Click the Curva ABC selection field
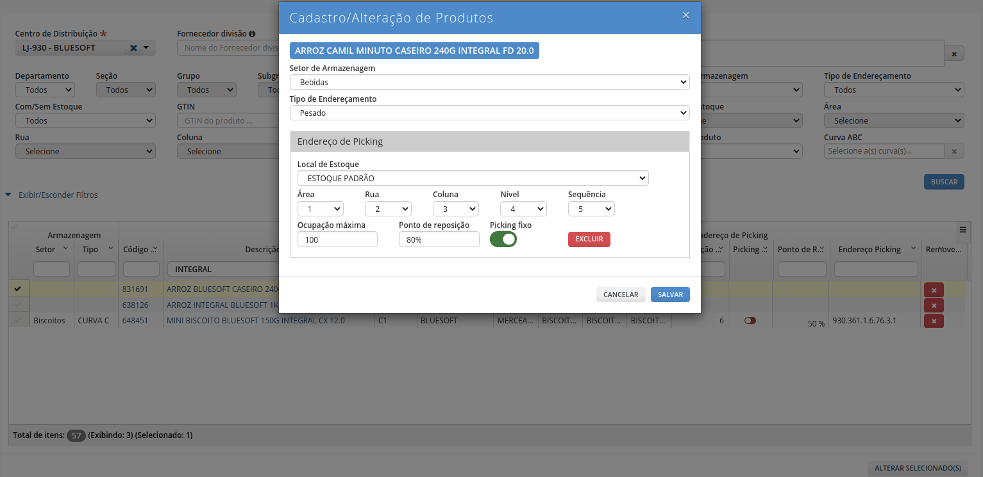This screenshot has width=983, height=477. click(884, 152)
